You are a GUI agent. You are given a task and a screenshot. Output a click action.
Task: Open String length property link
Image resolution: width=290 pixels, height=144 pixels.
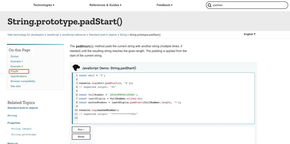(x=21, y=129)
